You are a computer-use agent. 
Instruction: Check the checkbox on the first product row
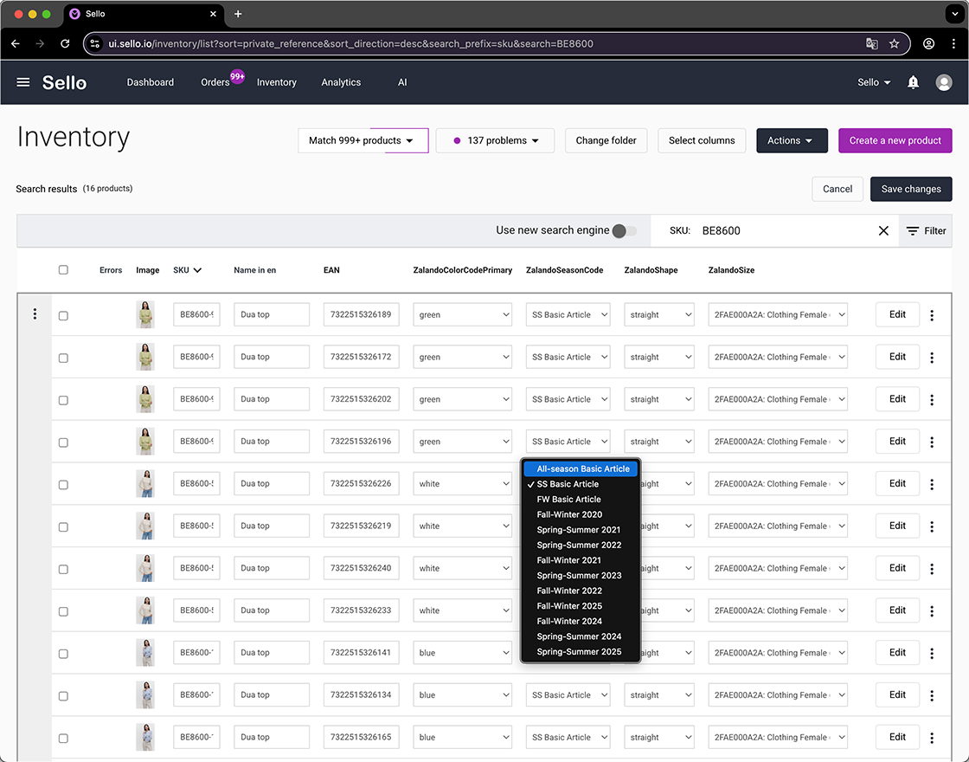click(63, 315)
